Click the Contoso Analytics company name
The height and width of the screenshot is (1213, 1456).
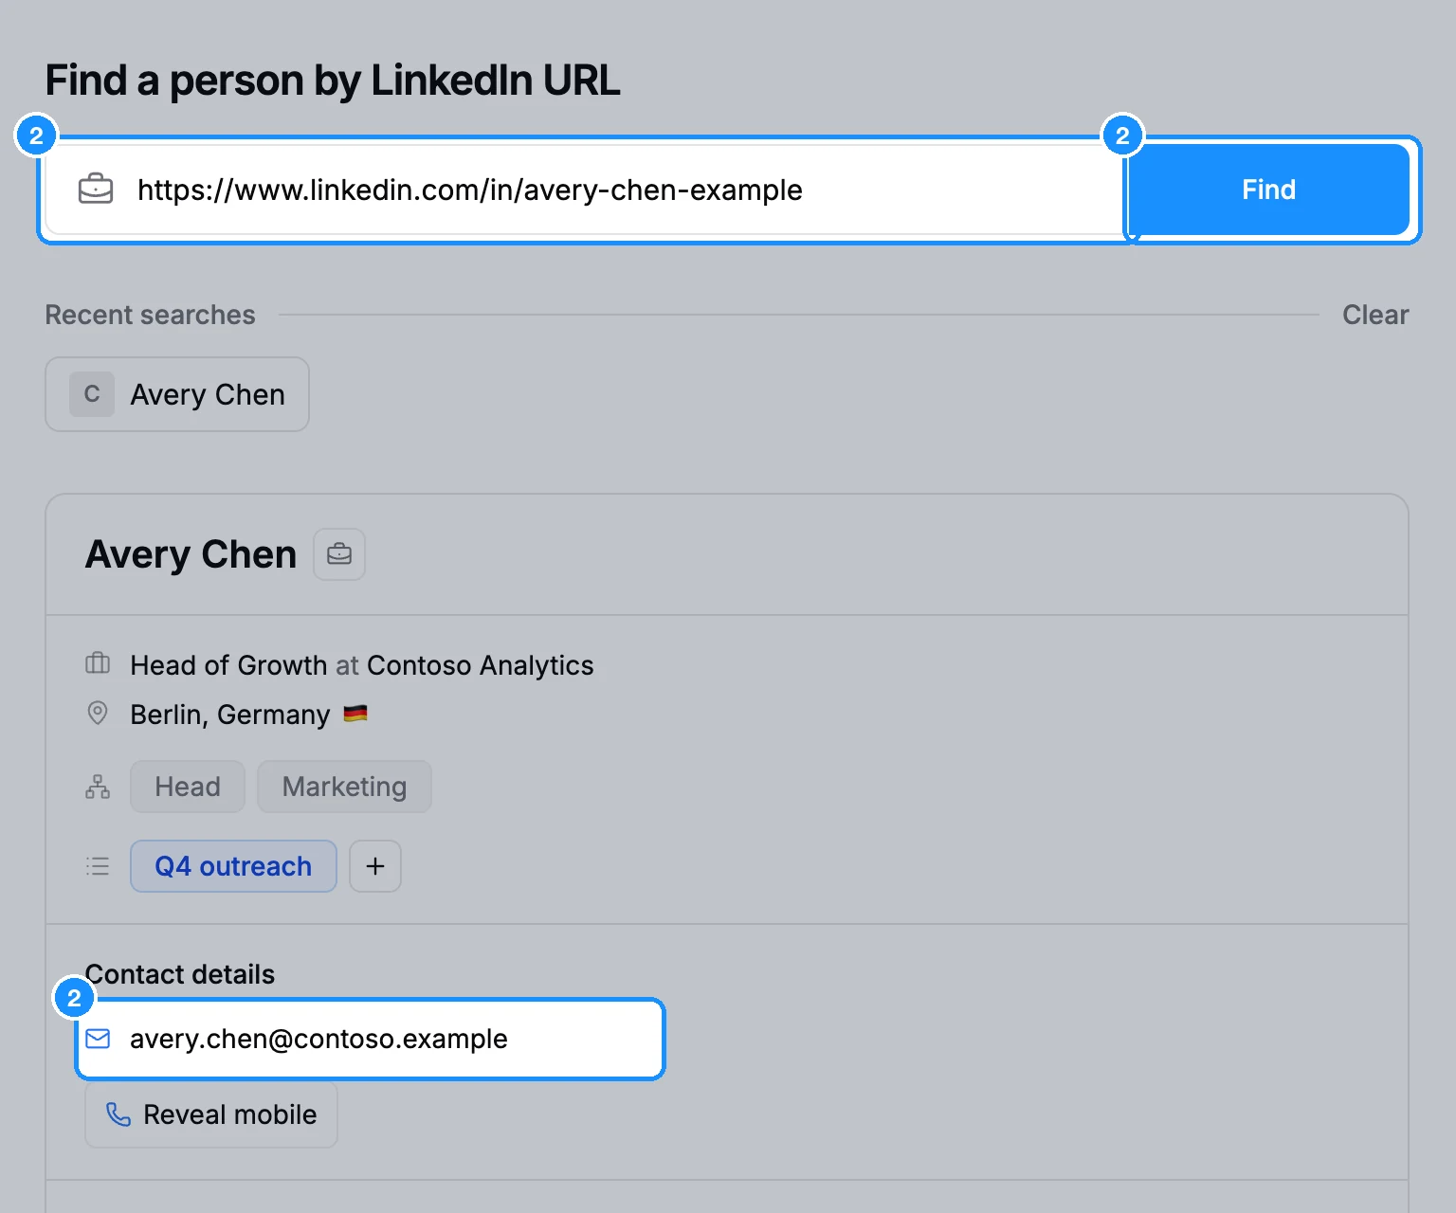(x=481, y=665)
